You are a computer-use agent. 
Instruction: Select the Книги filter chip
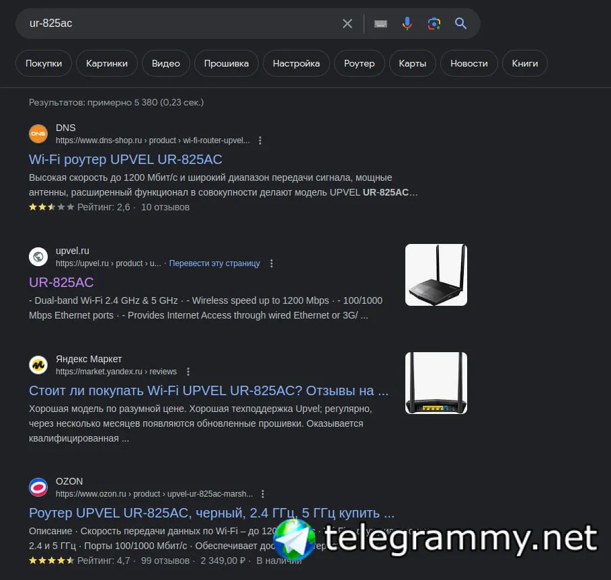(525, 63)
